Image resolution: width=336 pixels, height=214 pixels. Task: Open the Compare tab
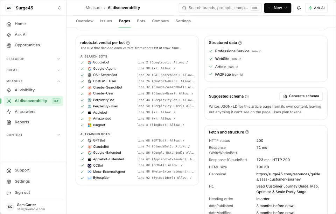click(x=160, y=21)
